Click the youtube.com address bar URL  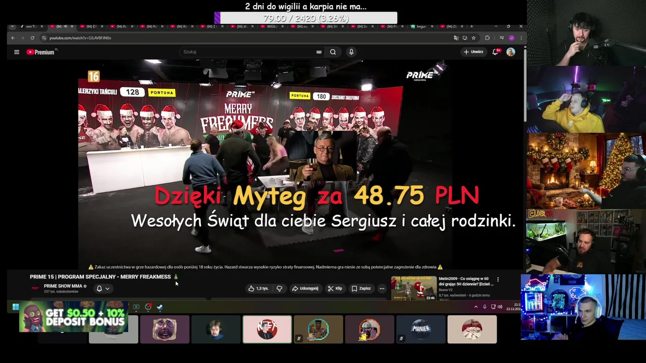click(x=80, y=38)
